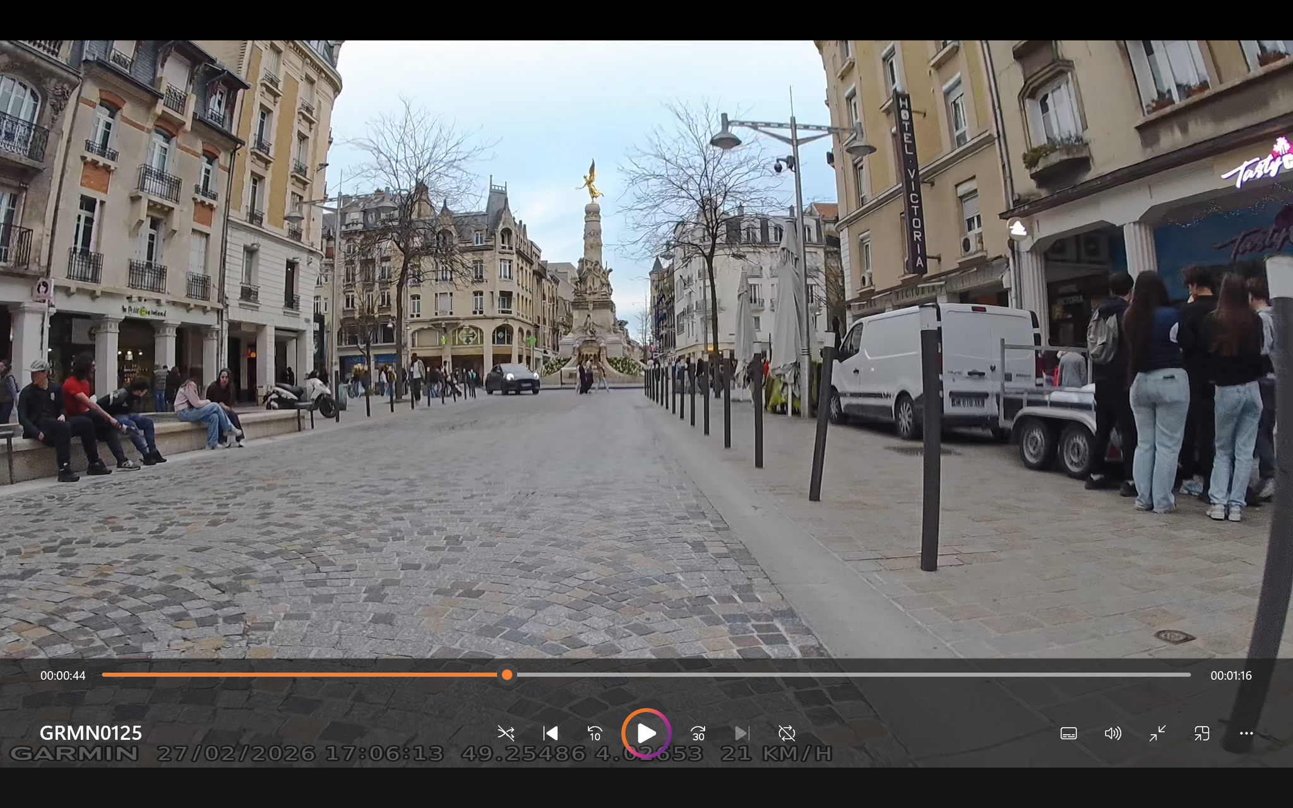Exit full screen mode
The width and height of the screenshot is (1293, 808).
tap(1157, 733)
